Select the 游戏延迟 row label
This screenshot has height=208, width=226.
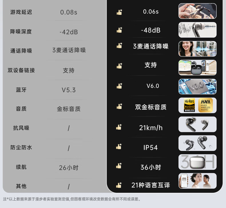pos(21,12)
